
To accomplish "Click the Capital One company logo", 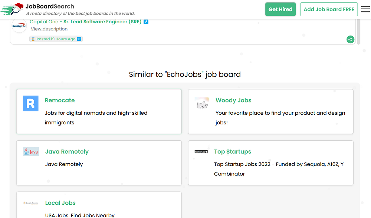I will point(19,26).
